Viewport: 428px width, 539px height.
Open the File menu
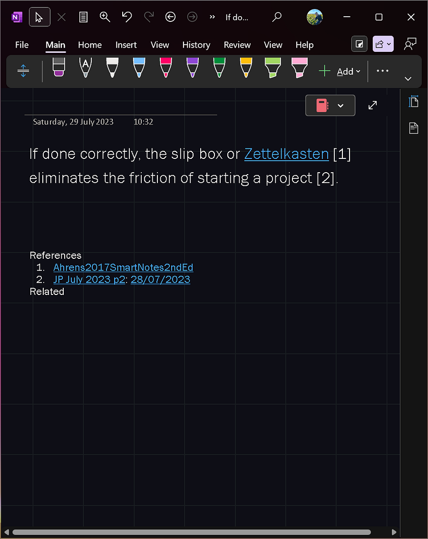coord(22,45)
